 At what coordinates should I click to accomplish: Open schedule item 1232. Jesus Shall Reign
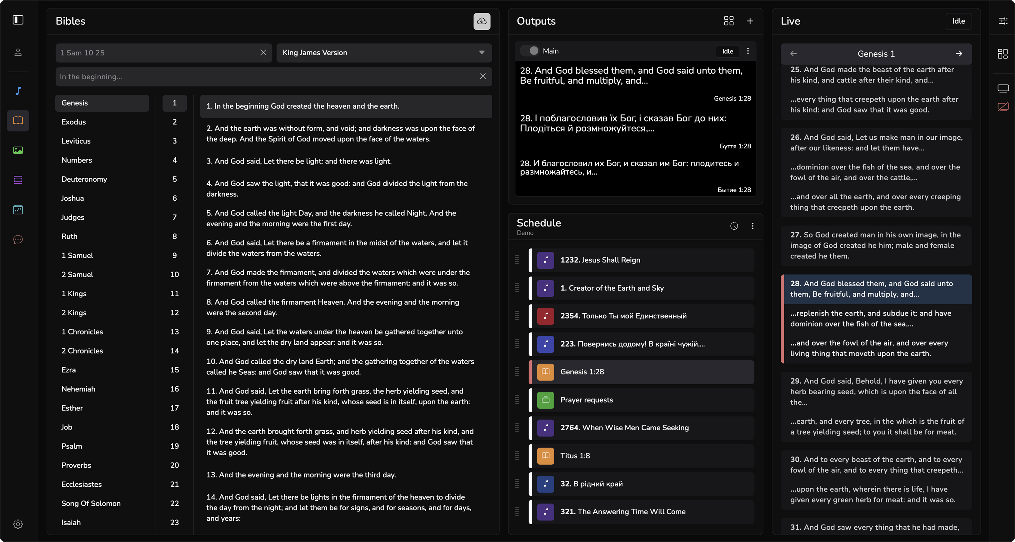pyautogui.click(x=641, y=260)
